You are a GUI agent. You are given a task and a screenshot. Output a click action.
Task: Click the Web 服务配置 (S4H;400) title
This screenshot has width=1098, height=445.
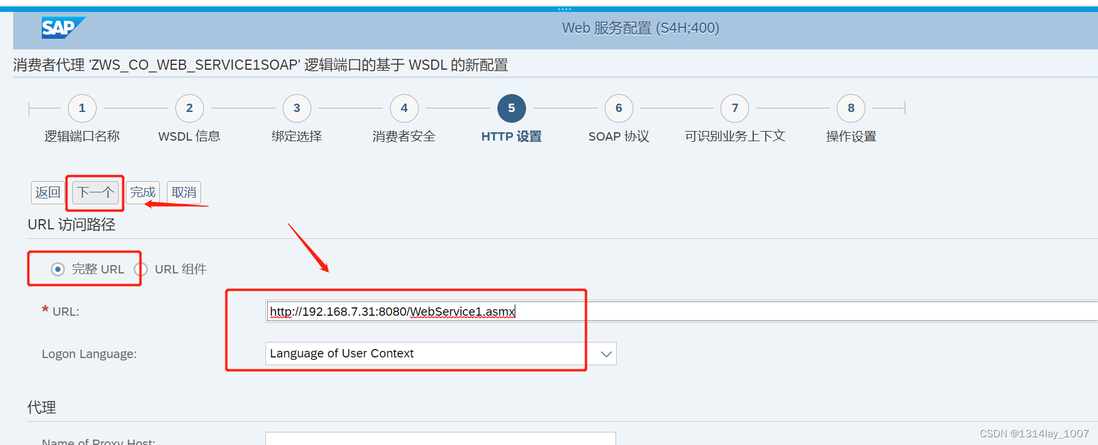[x=641, y=28]
